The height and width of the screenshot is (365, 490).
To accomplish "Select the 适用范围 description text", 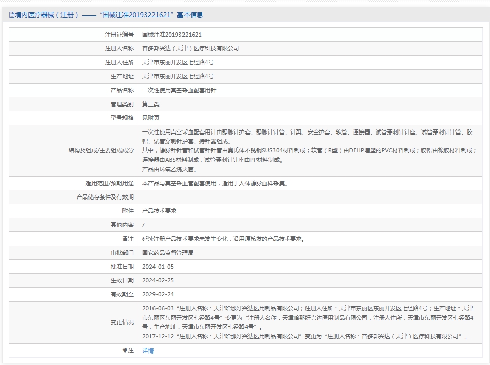I will [215, 184].
